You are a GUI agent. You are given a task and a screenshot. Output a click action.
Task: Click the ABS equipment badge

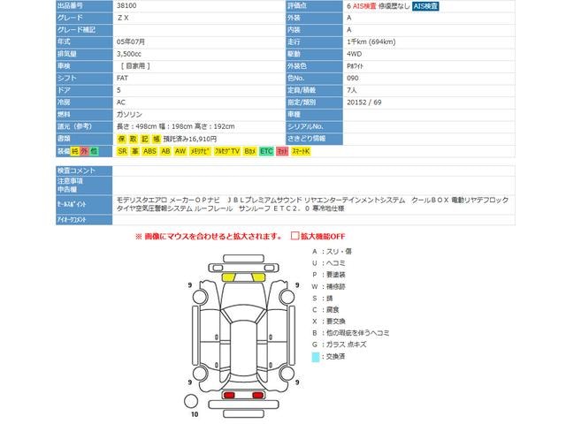(149, 151)
